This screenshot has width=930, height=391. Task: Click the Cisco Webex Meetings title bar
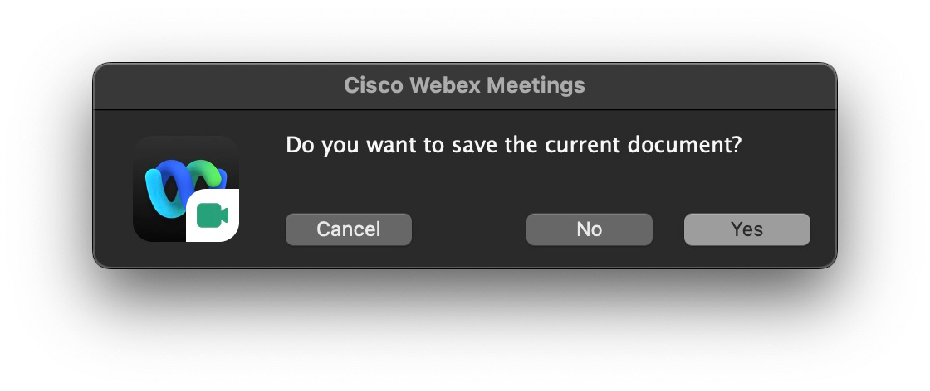coord(464,85)
